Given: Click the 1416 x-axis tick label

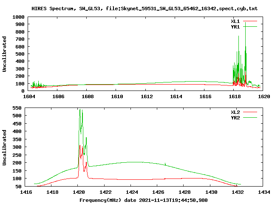Looking at the screenshot, I should tap(26, 192).
